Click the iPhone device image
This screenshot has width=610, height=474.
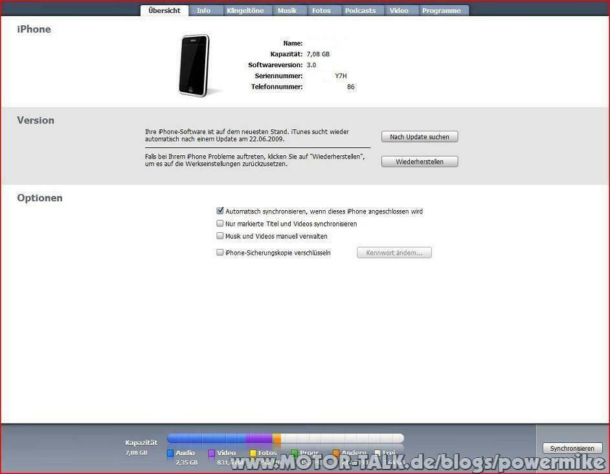pyautogui.click(x=194, y=65)
